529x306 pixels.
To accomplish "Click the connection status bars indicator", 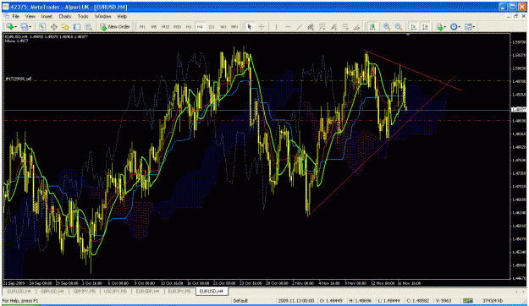I will 467,301.
